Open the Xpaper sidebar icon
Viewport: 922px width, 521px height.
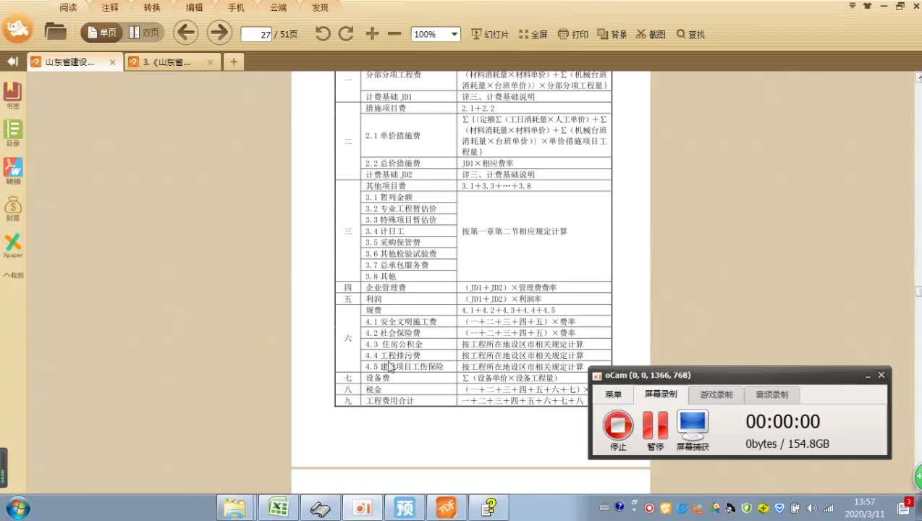pos(13,246)
